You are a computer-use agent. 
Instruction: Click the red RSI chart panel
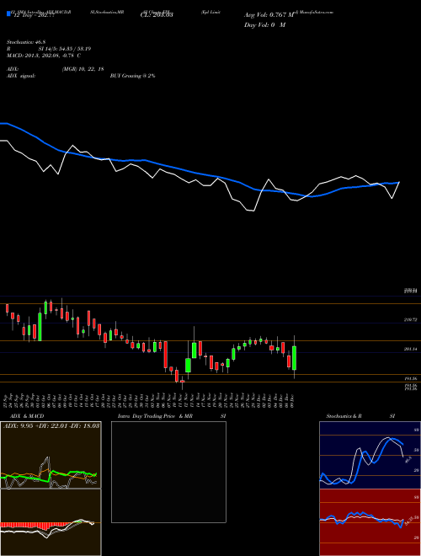370,522
